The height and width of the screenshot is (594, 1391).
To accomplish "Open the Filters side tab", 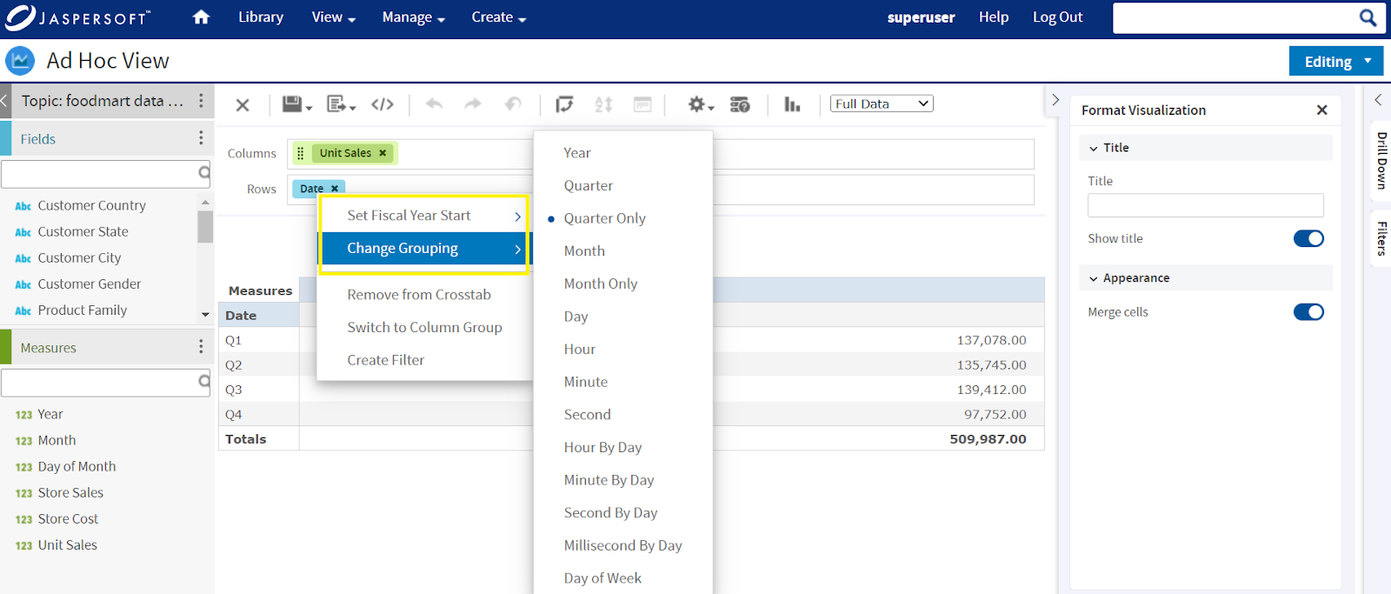I will pos(1381,238).
